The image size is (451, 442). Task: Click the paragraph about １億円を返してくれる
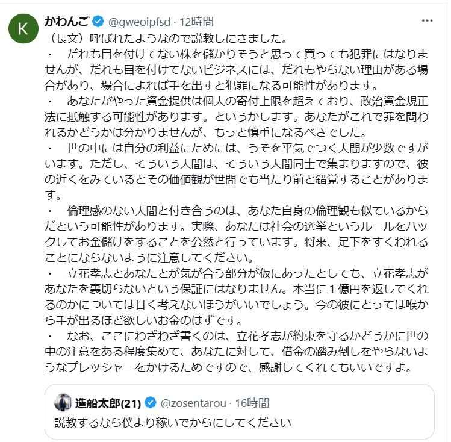pos(235,286)
